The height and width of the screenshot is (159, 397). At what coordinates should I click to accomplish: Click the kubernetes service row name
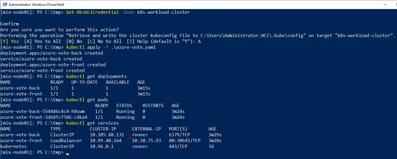[13, 146]
